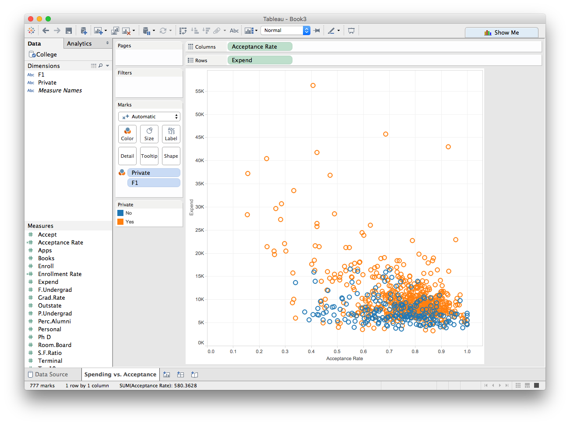Swap rows and columns using toolbar
The image size is (570, 425).
[183, 31]
